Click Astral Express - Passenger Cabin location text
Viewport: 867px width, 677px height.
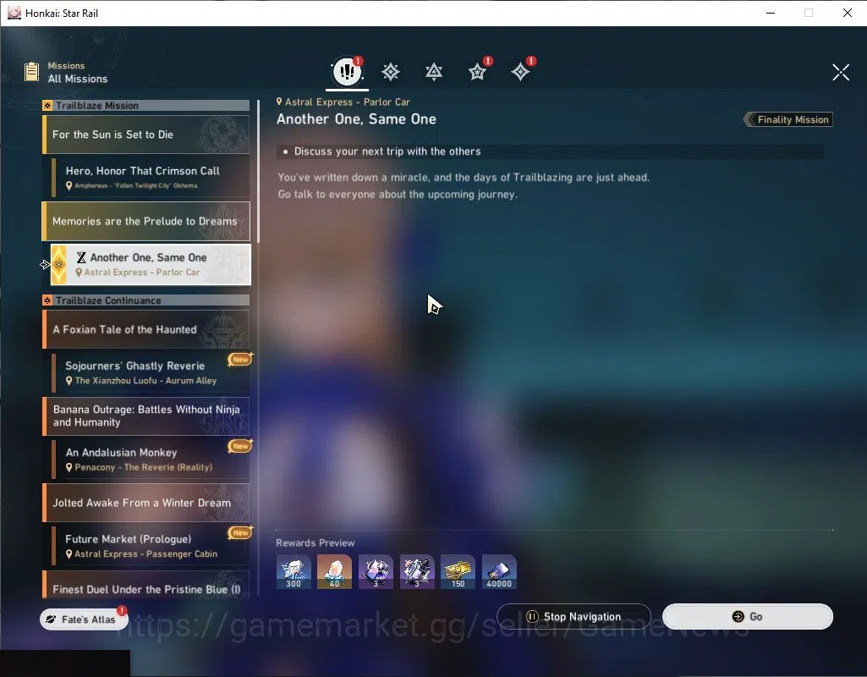pos(146,554)
